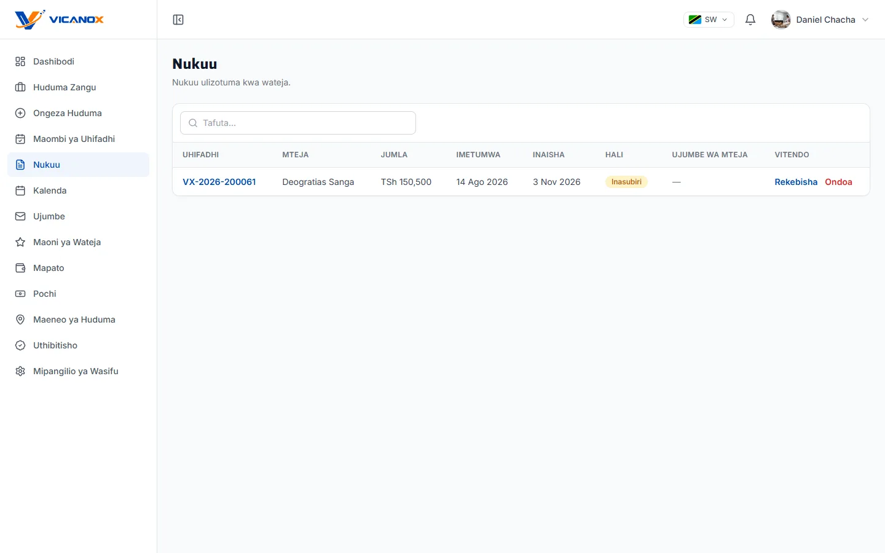Click the UJUMBE WA MTEJA column header
The width and height of the screenshot is (885, 553).
[x=710, y=155]
